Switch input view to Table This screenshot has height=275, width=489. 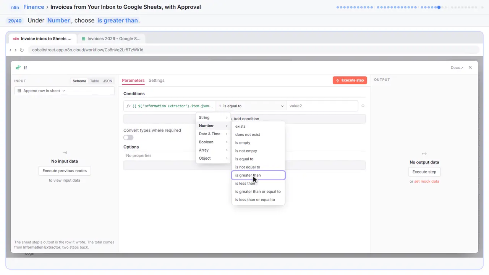pyautogui.click(x=94, y=81)
